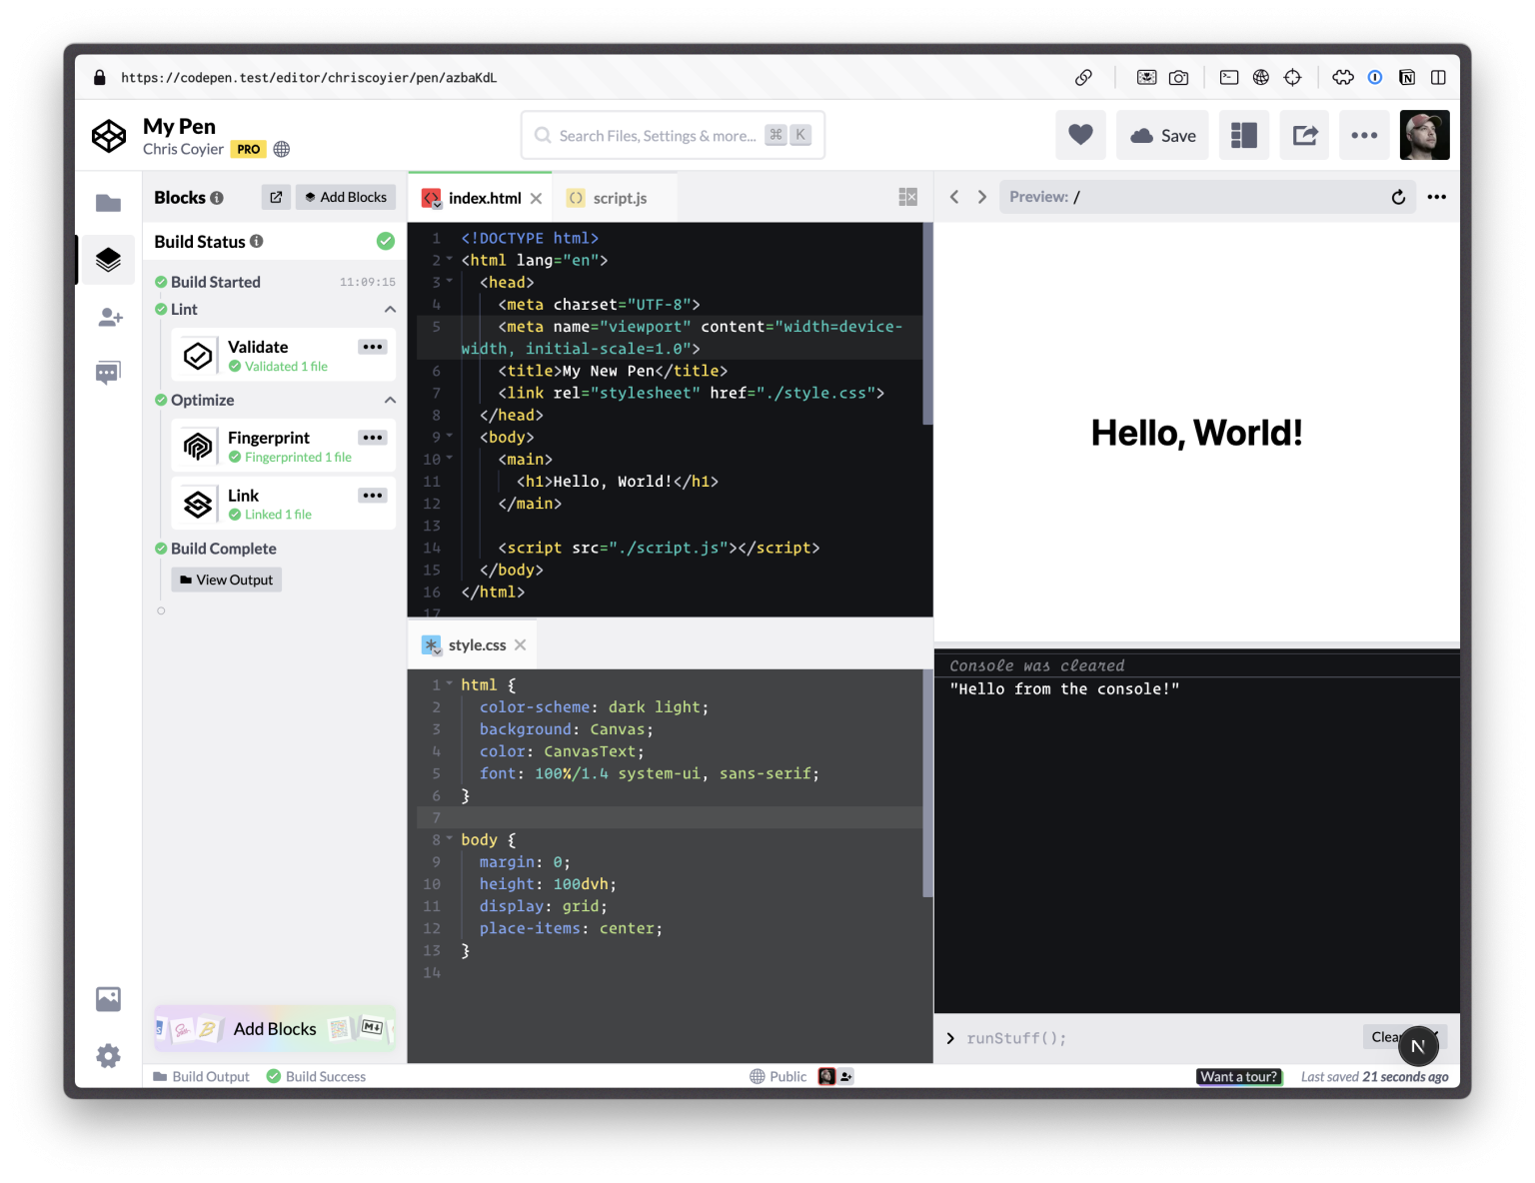
Task: Heart this Pen
Action: coord(1080,135)
